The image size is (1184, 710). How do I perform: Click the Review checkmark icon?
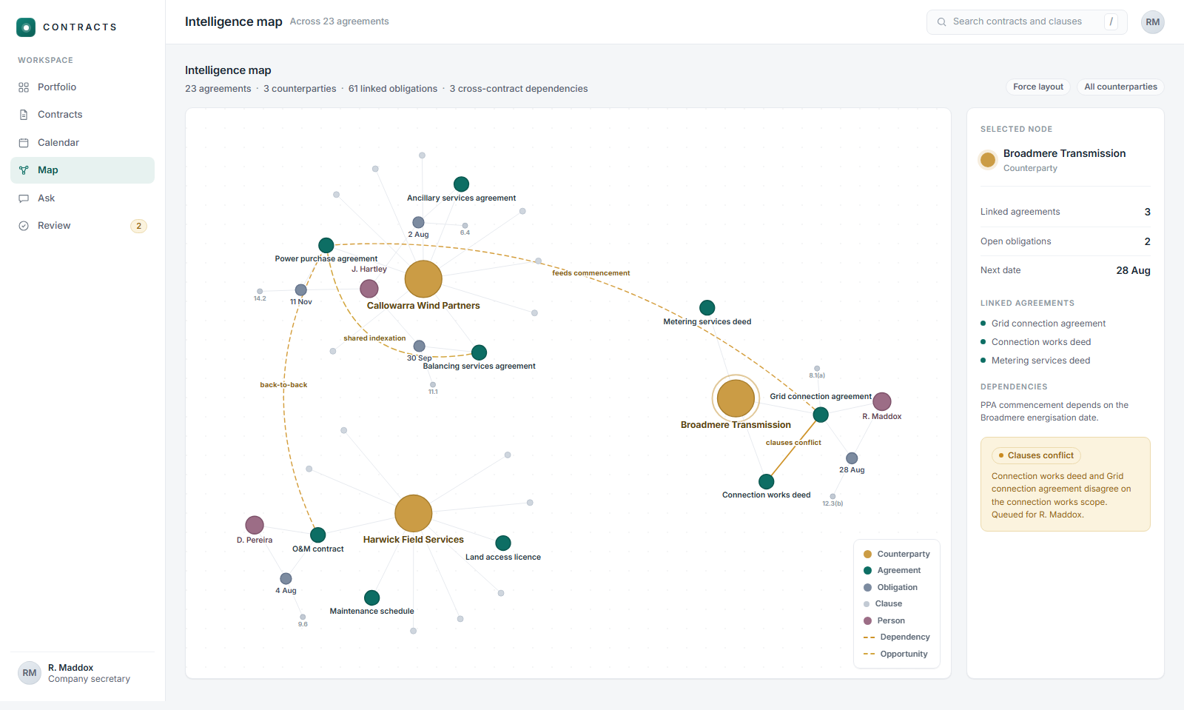pyautogui.click(x=24, y=226)
